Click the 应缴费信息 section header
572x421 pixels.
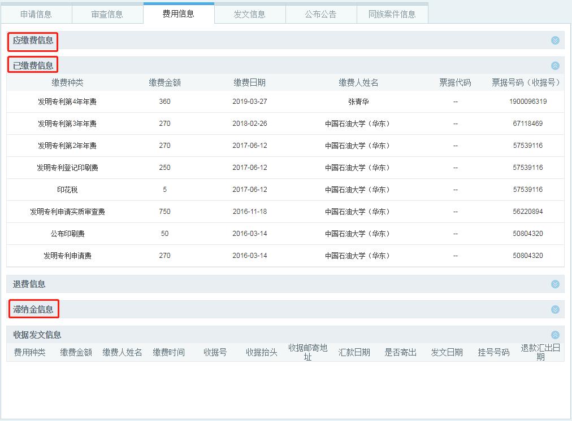tap(285, 41)
